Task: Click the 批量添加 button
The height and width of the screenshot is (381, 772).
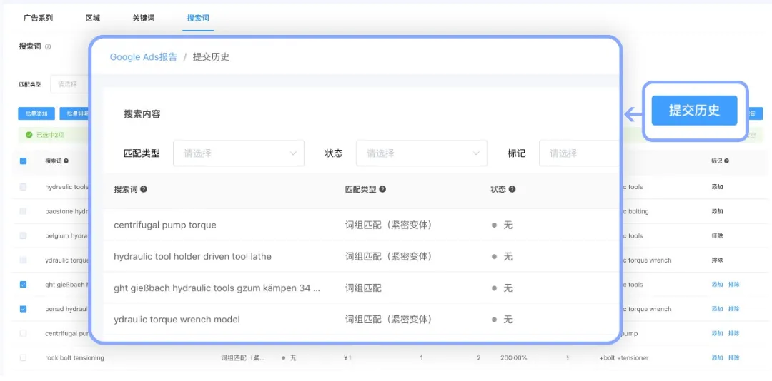Action: pyautogui.click(x=36, y=113)
